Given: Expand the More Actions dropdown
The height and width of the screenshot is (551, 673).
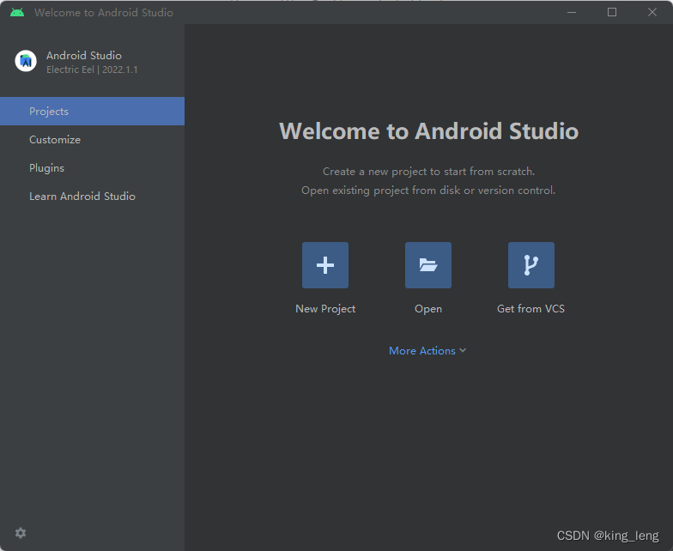Looking at the screenshot, I should point(427,350).
